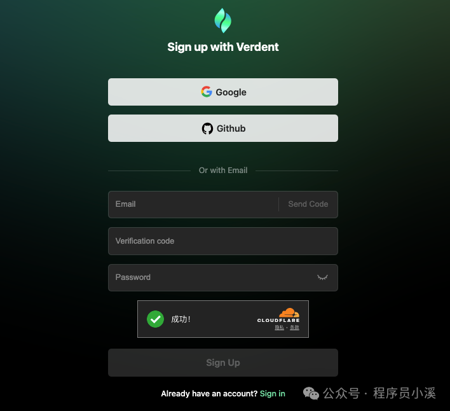Click the Sign Up button
Screen dimensions: 450x411
(x=223, y=363)
